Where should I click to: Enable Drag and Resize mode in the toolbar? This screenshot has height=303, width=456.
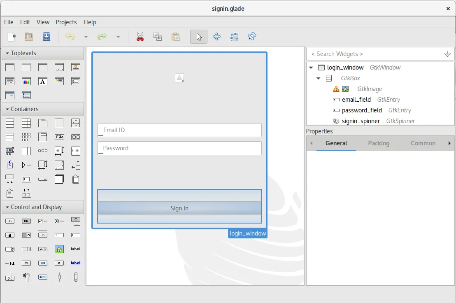pyautogui.click(x=217, y=37)
